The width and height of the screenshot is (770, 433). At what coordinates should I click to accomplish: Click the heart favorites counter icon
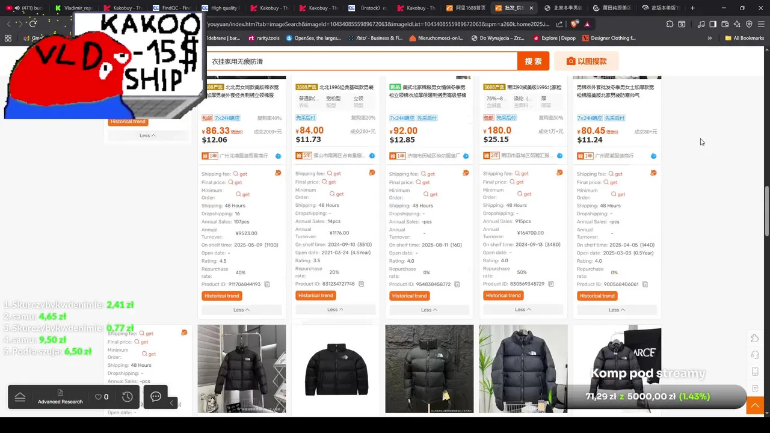point(102,397)
